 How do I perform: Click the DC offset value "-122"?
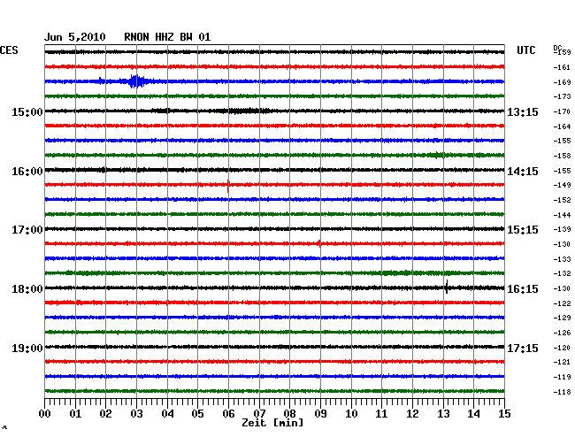[562, 303]
